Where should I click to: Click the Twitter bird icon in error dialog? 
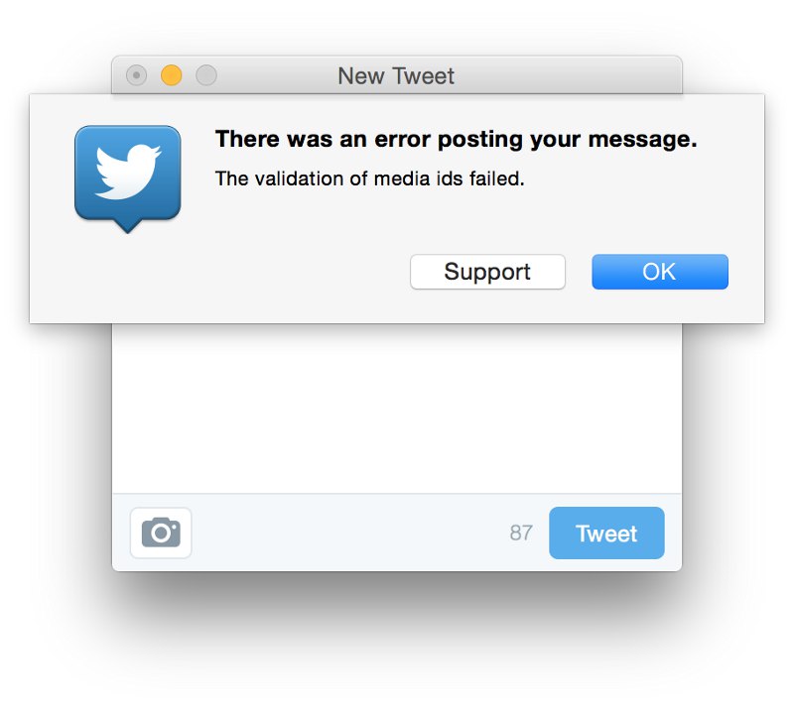pos(128,178)
